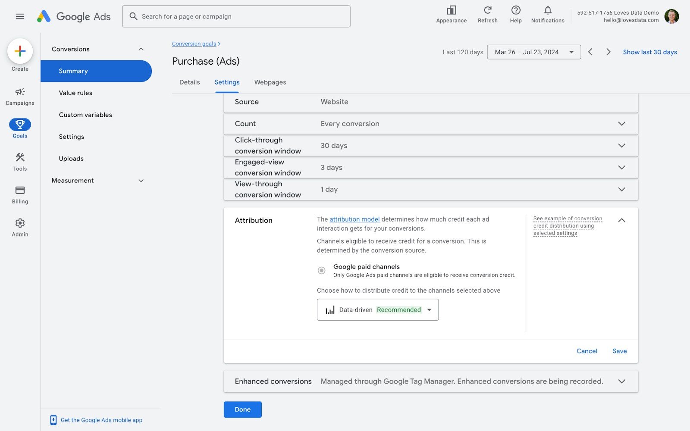Click the Create plus button

pyautogui.click(x=20, y=51)
